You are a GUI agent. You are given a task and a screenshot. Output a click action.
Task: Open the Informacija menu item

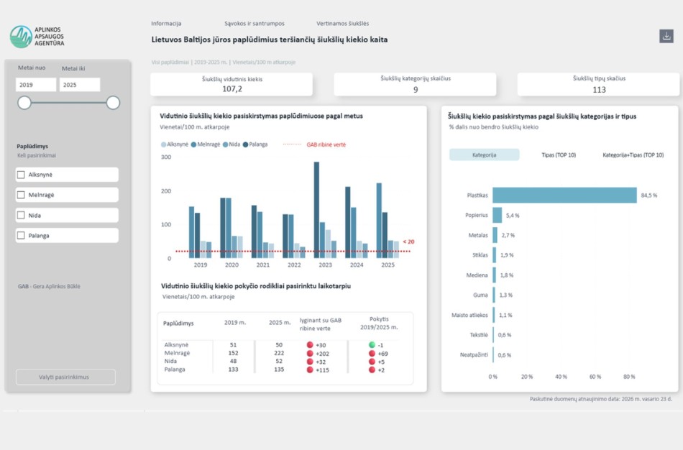(x=166, y=24)
